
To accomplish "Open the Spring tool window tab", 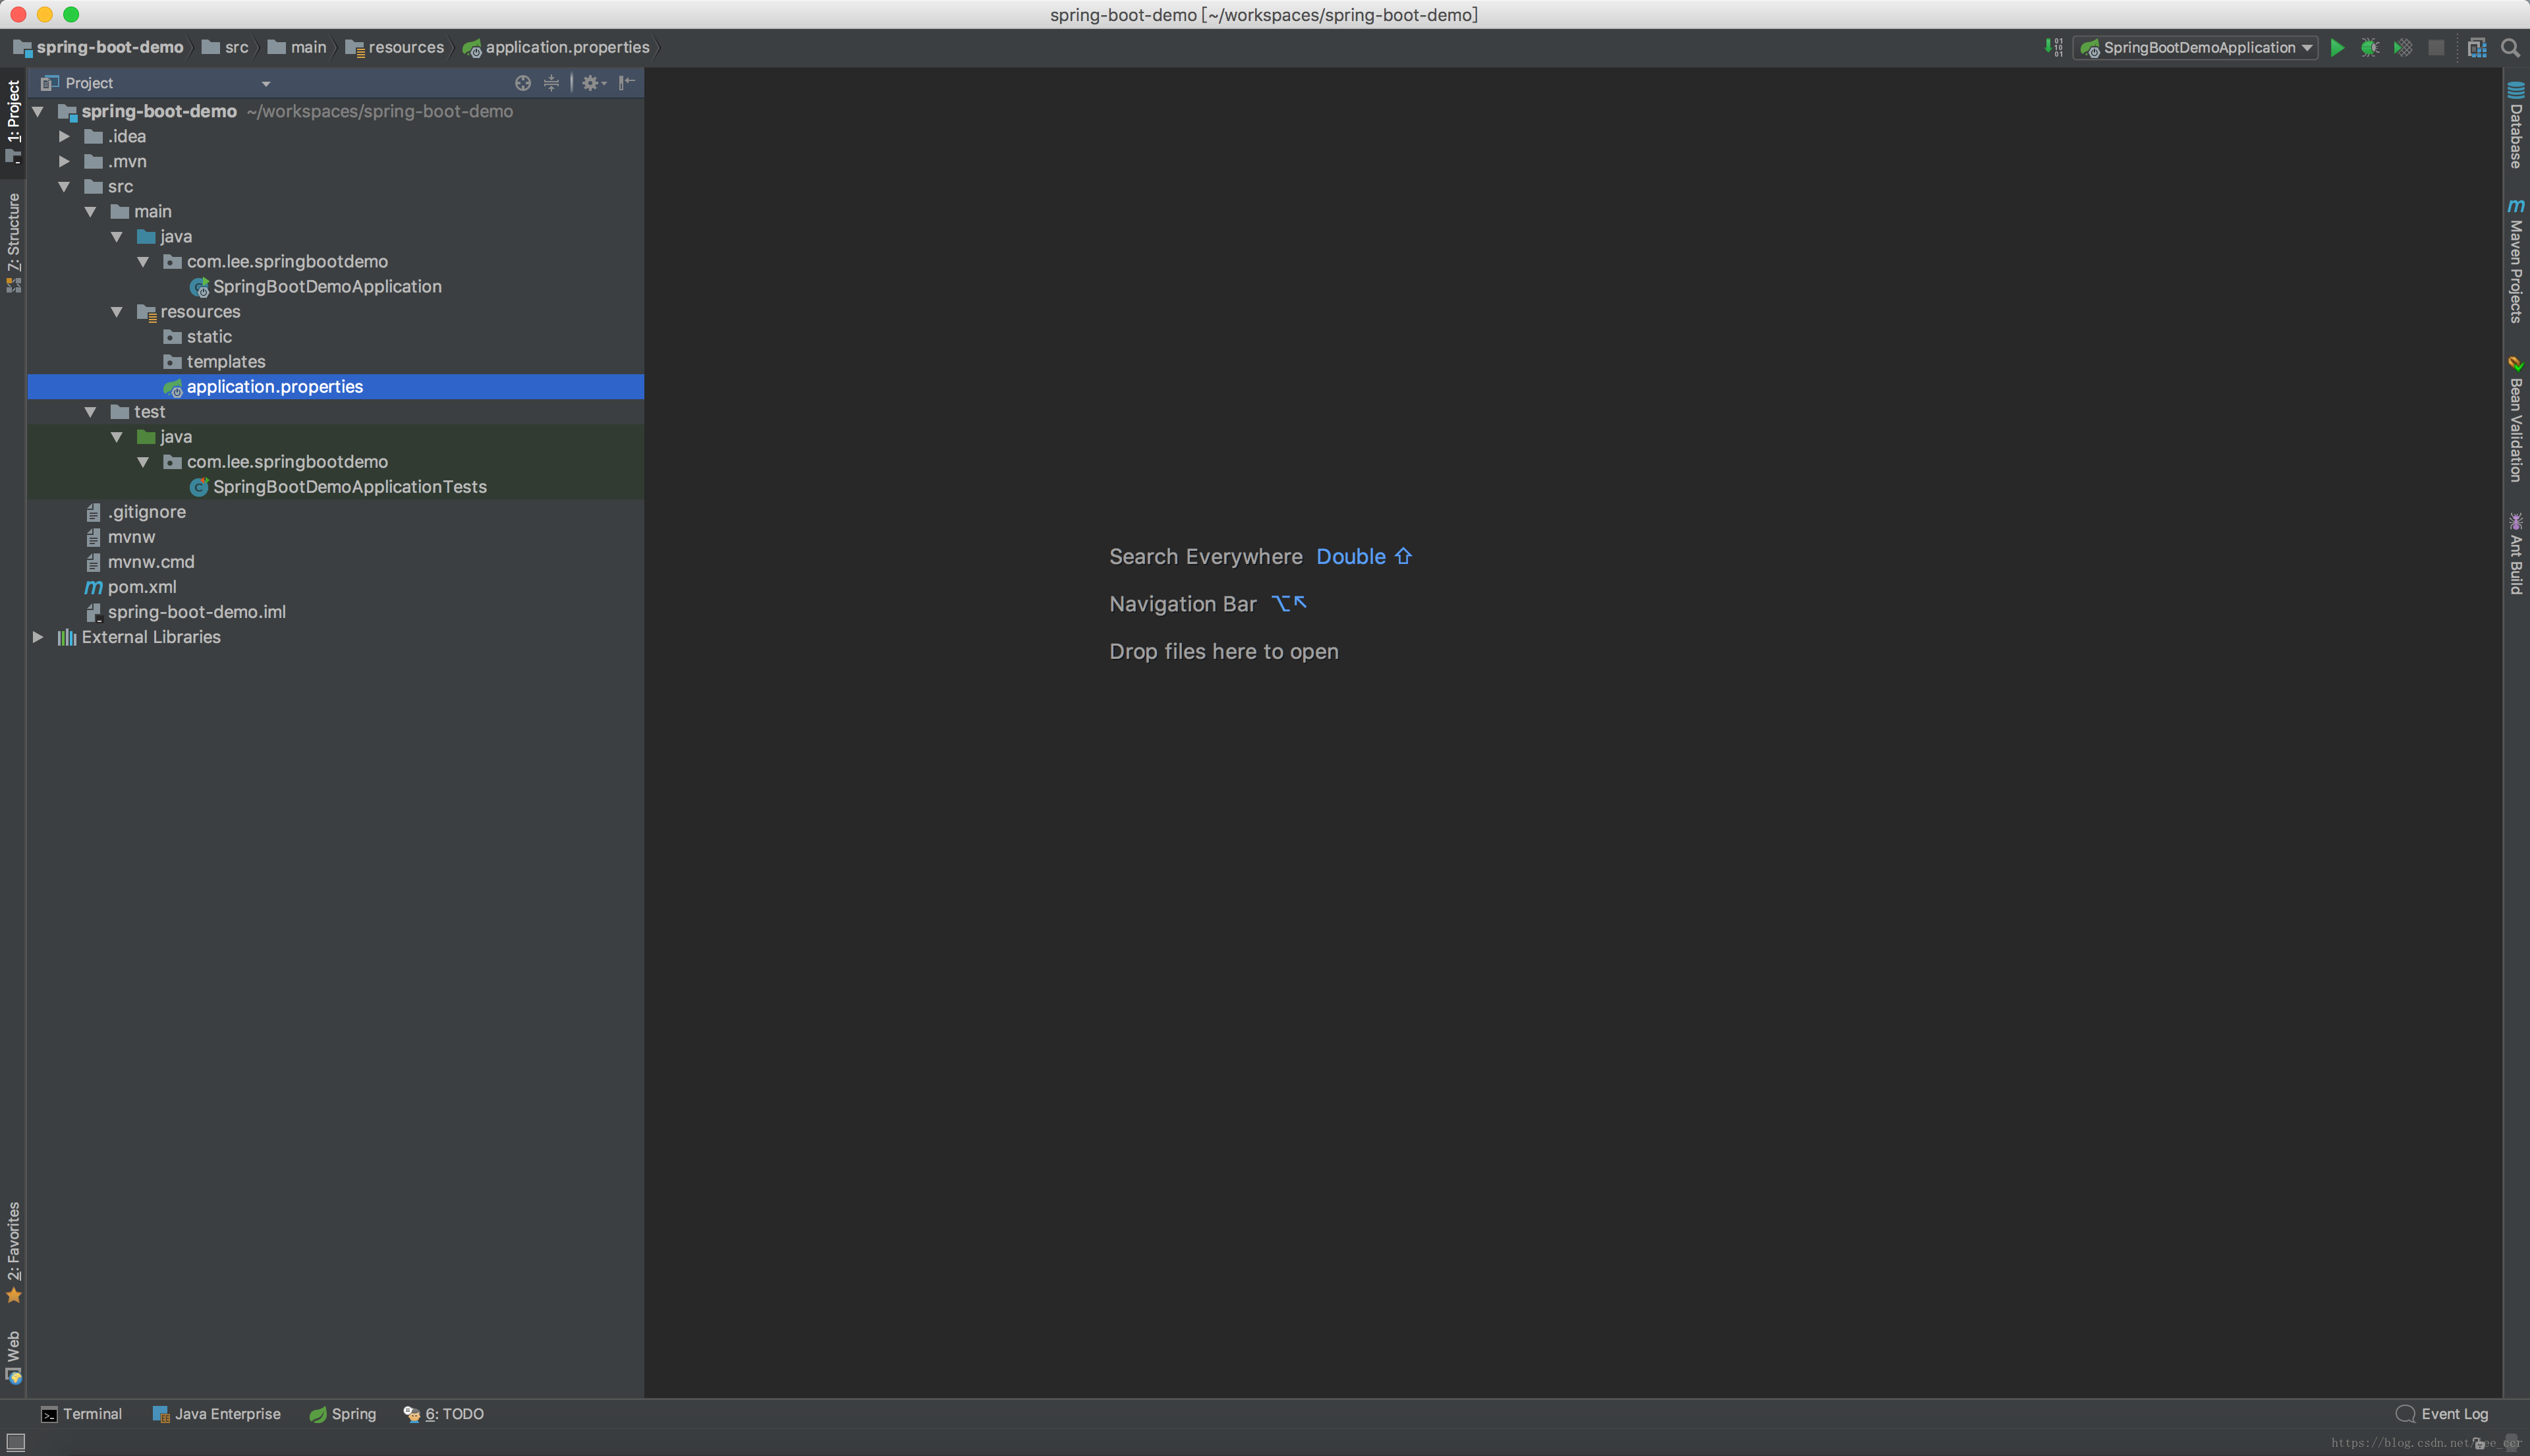I will click(x=343, y=1414).
